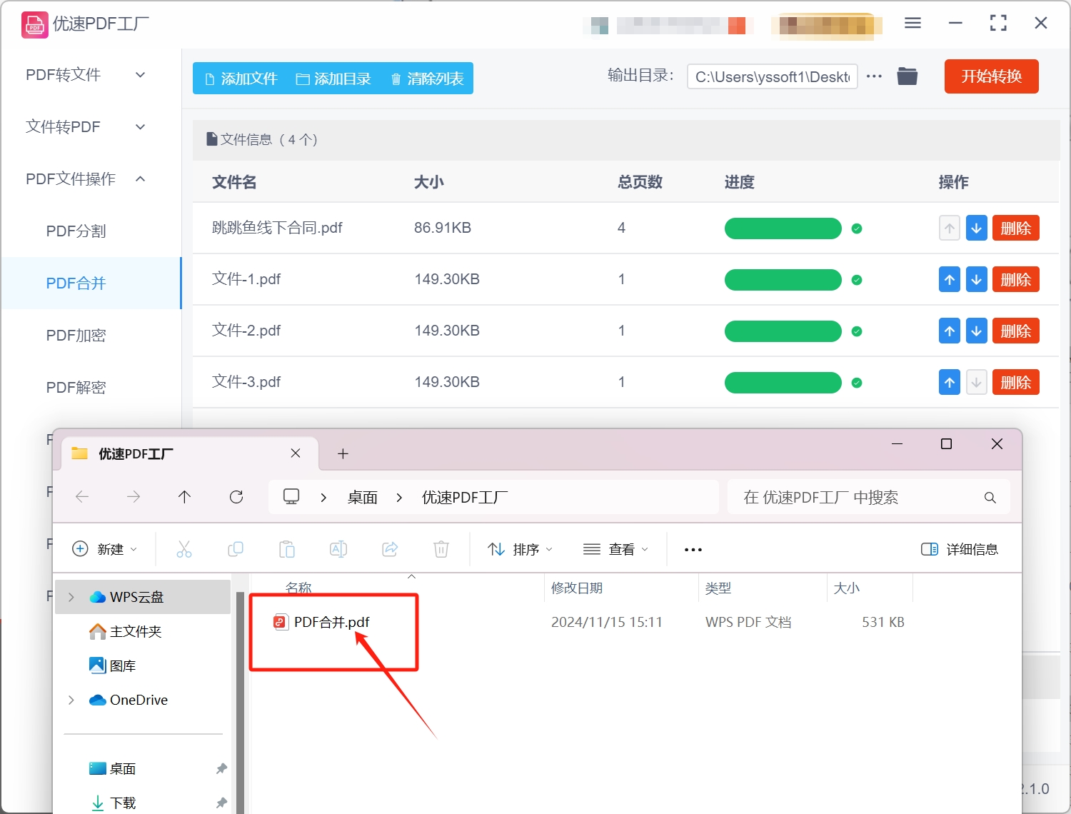This screenshot has width=1071, height=814.
Task: Click the Rename icon in Explorer toolbar
Action: point(338,549)
